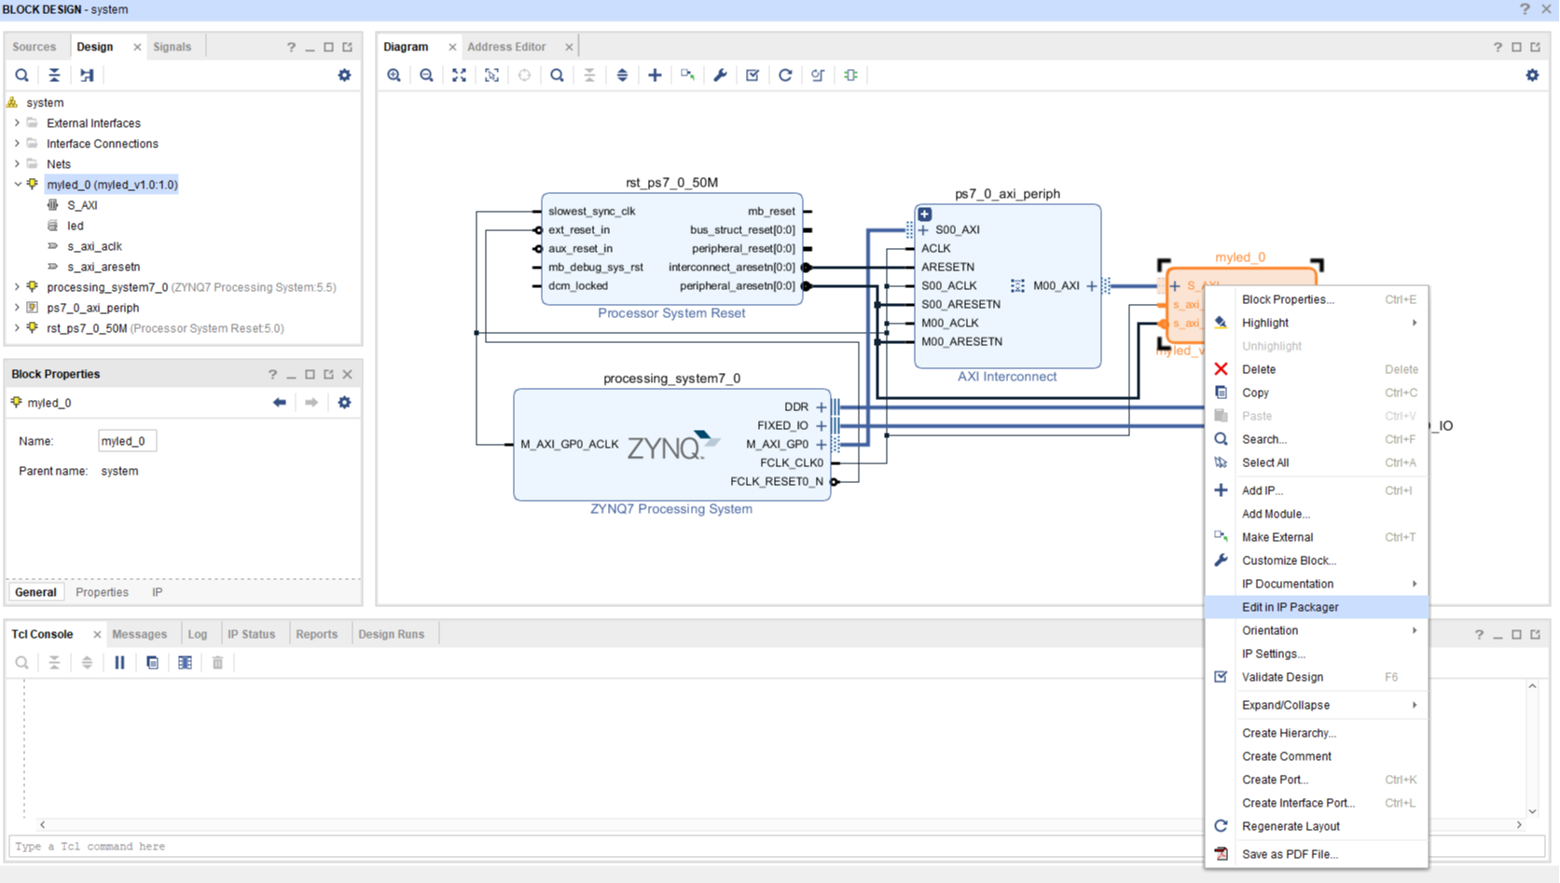1560x883 pixels.
Task: Expand the DDR interface plus on processing_system7_0
Action: [821, 407]
